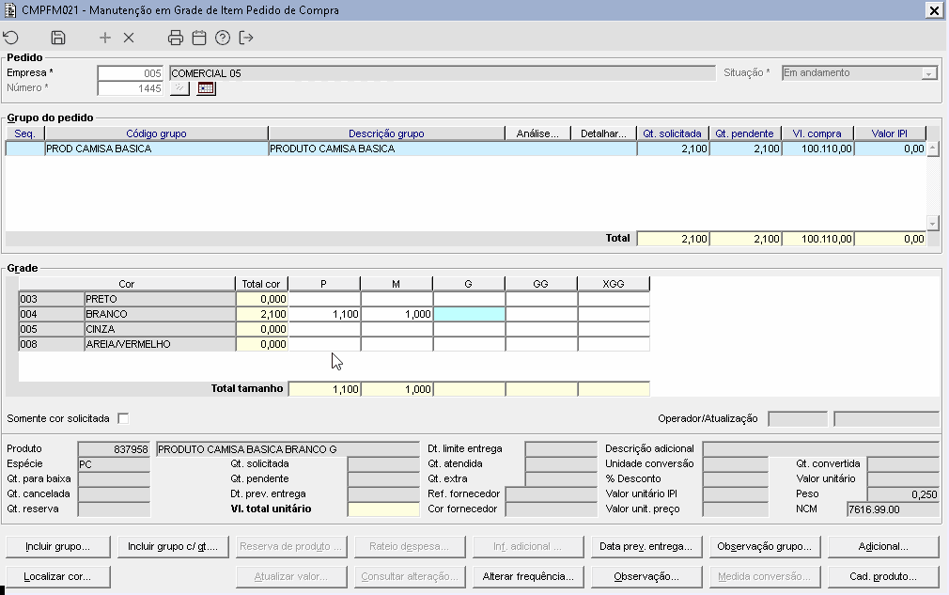This screenshot has height=595, width=949.
Task: Click the Data prev. entrega... button
Action: (646, 546)
